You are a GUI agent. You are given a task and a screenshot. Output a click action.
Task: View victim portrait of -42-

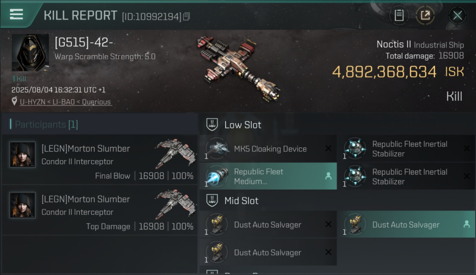tap(30, 53)
